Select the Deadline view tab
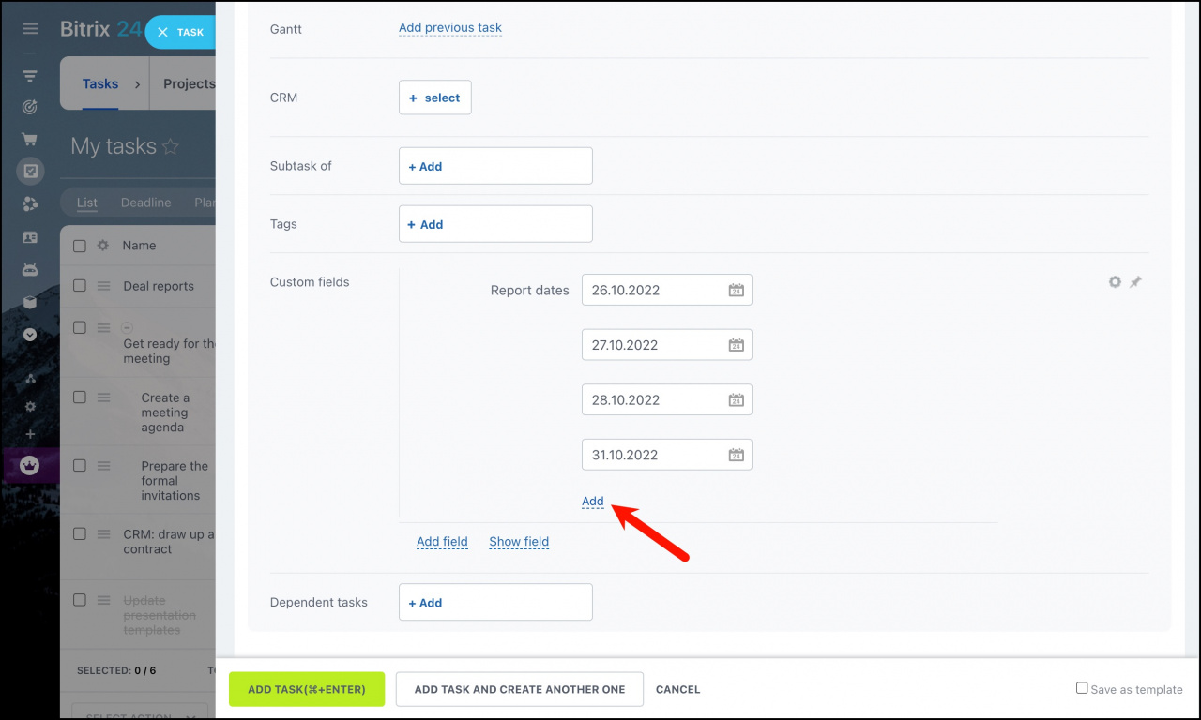1201x720 pixels. pyautogui.click(x=146, y=202)
